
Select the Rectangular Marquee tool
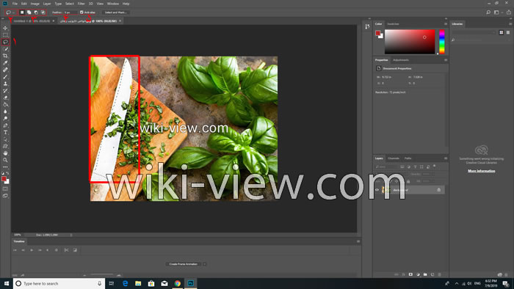pyautogui.click(x=5, y=35)
